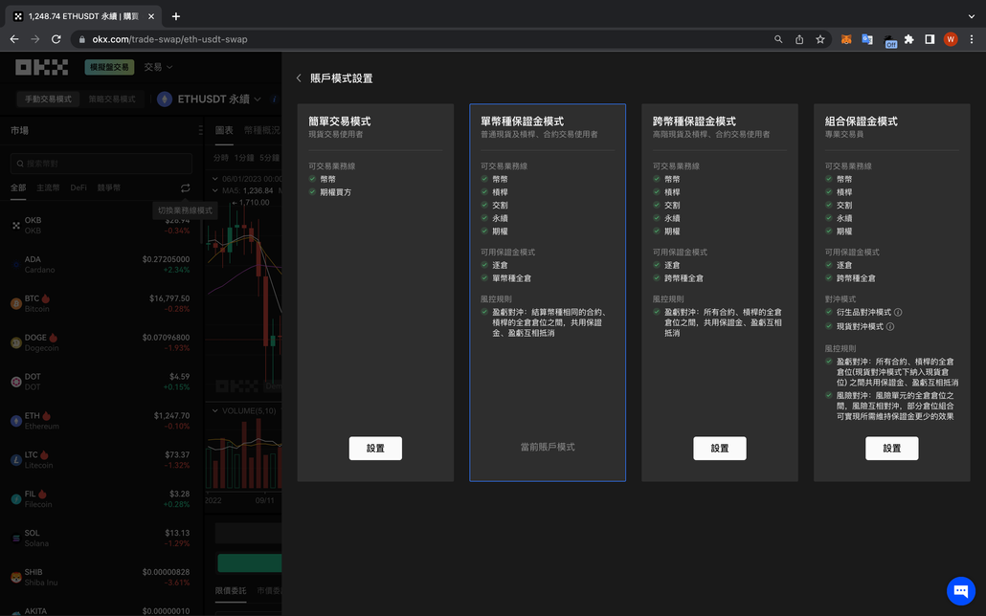The height and width of the screenshot is (616, 986).
Task: Select the single-currency margin mode card
Action: pyautogui.click(x=548, y=293)
